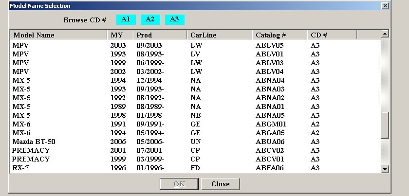Click production date 03/2002-

coord(150,71)
